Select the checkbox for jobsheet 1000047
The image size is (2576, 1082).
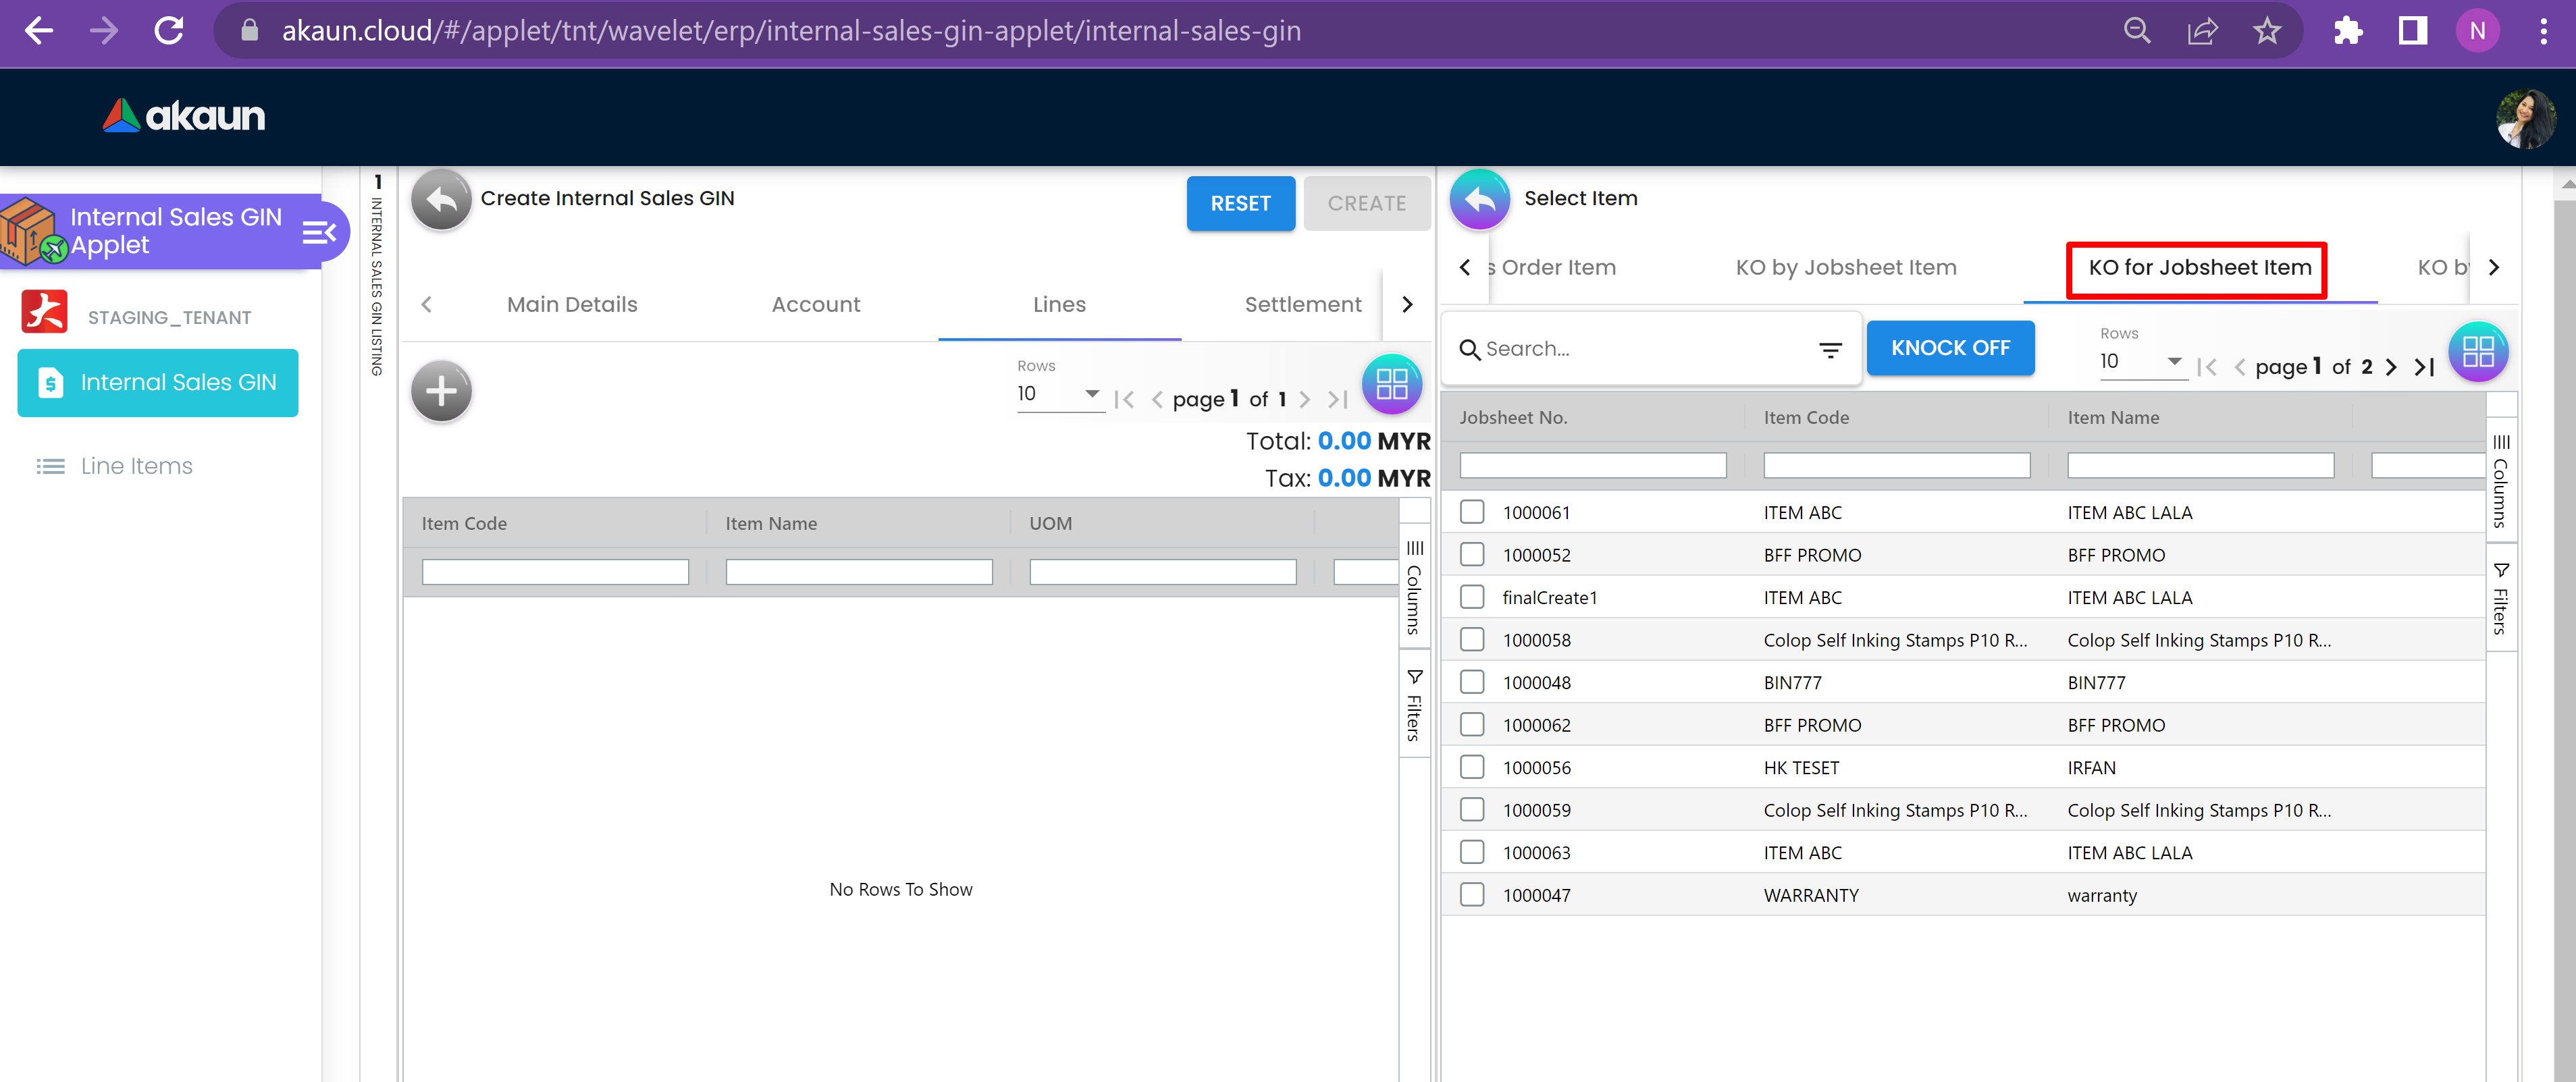(1471, 895)
